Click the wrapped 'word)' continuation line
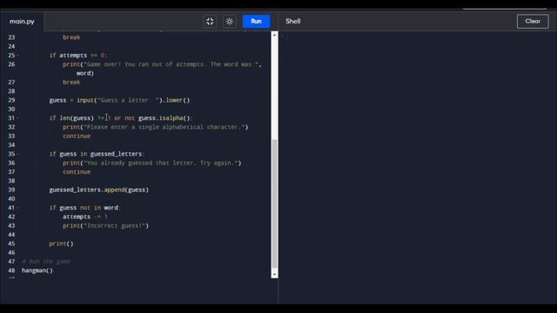Screen dimensions: 557x313 [85, 73]
